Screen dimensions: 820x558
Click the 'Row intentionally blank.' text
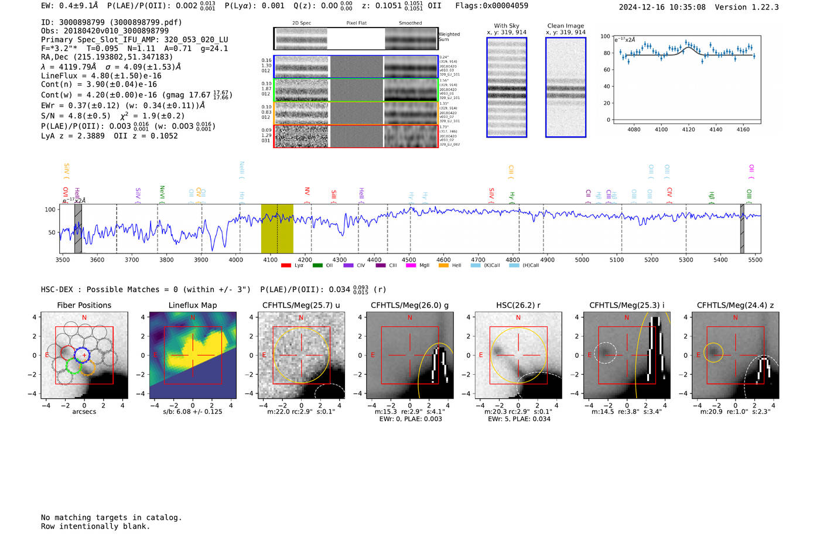95,526
